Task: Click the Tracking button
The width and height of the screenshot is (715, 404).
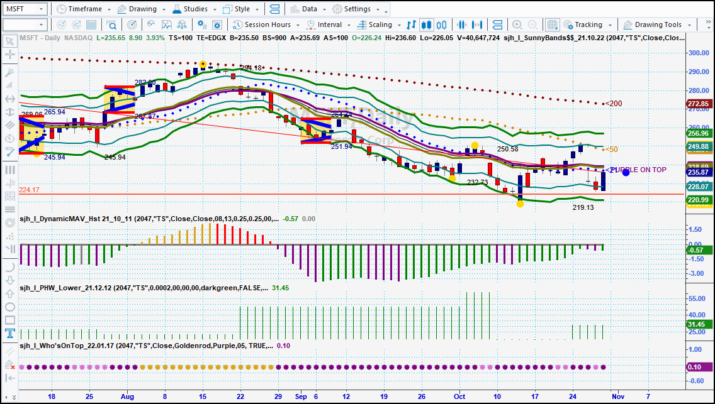Action: [x=583, y=25]
